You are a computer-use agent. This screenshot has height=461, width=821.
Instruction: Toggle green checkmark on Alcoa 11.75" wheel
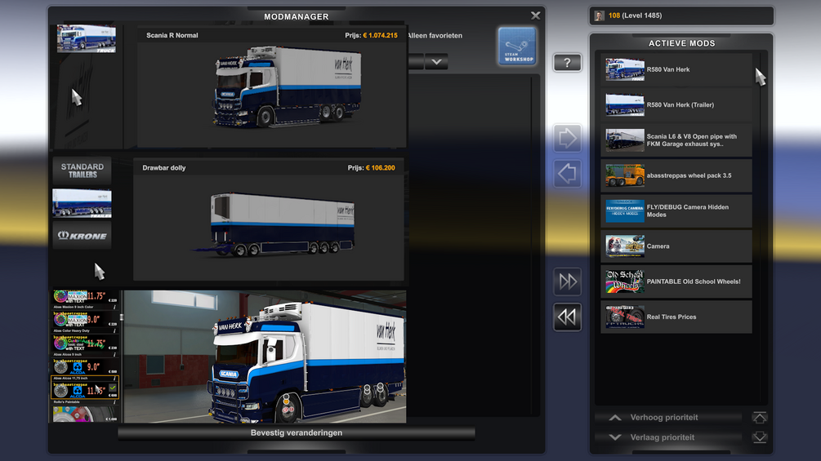[113, 388]
